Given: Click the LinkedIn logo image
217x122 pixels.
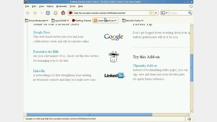Looking at the screenshot, I should pyautogui.click(x=115, y=76).
